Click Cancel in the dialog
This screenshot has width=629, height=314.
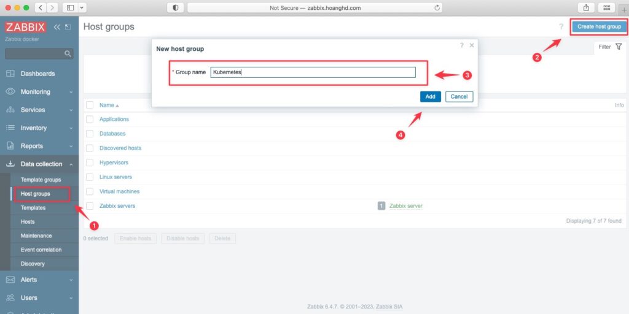459,96
